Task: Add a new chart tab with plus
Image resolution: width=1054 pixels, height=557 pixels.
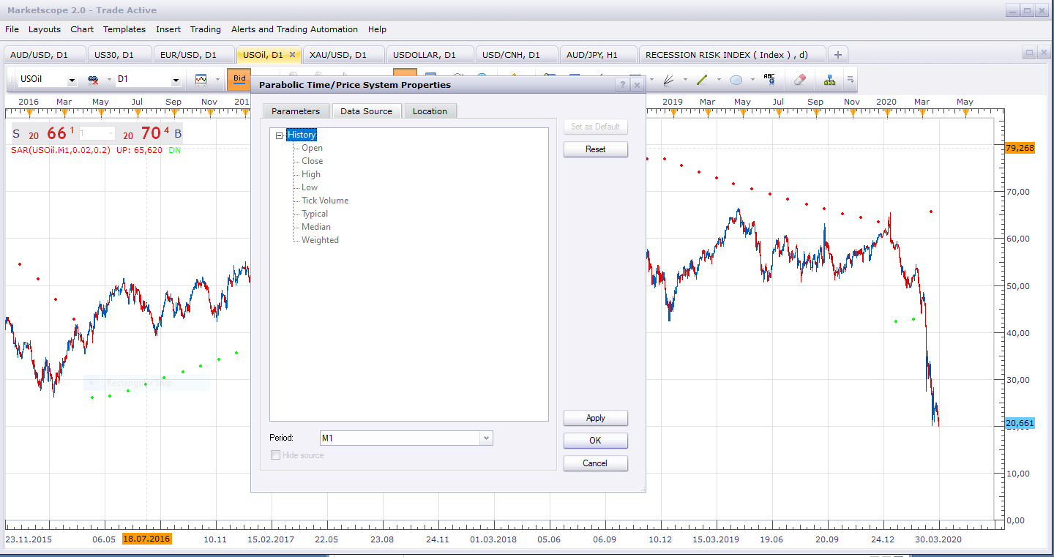Action: tap(838, 55)
